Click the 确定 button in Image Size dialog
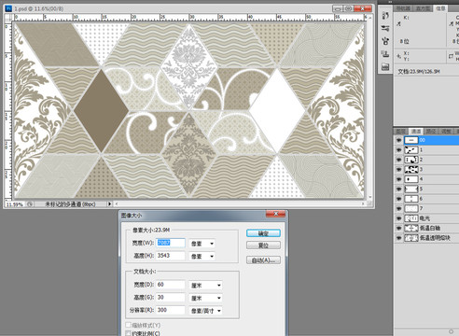Viewport: 459px width, 336px height. pyautogui.click(x=263, y=233)
